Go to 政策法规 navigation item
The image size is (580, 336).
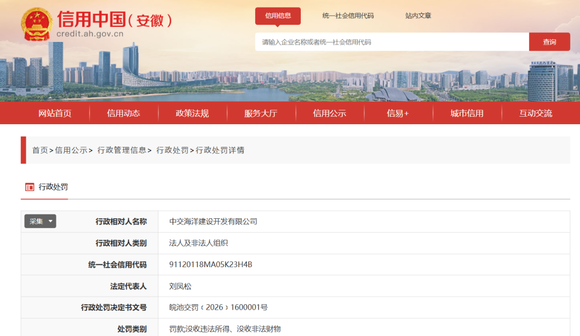pos(192,113)
